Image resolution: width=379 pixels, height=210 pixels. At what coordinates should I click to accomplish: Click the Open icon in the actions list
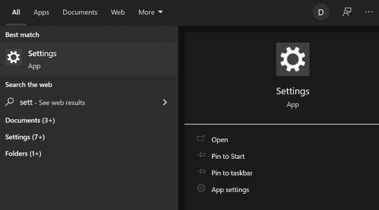pos(201,139)
